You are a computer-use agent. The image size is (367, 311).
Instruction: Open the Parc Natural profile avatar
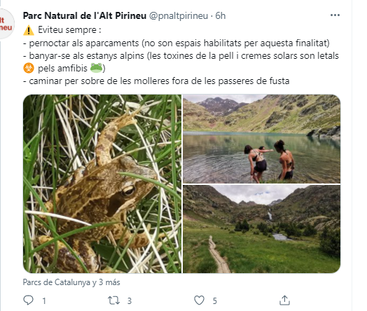(6, 24)
